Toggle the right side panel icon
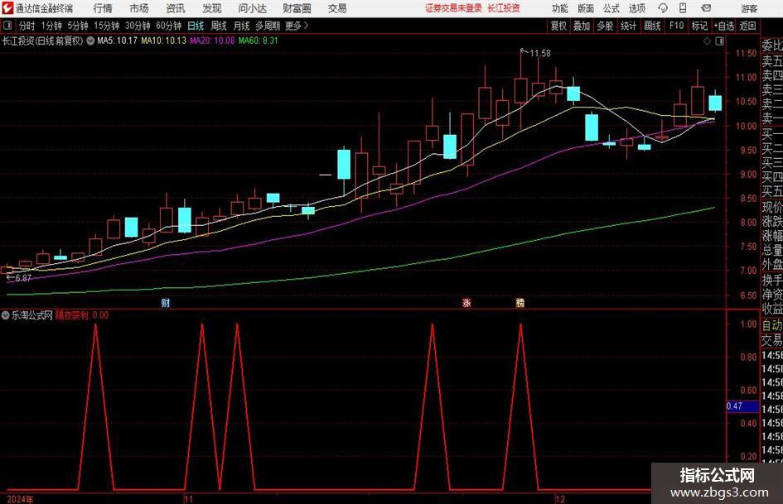Image resolution: width=783 pixels, height=504 pixels. (x=719, y=41)
